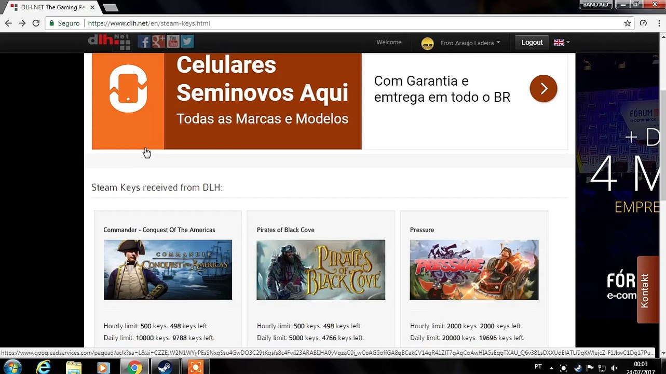
Task: Close the DLH.NET browser tab
Action: coord(92,7)
